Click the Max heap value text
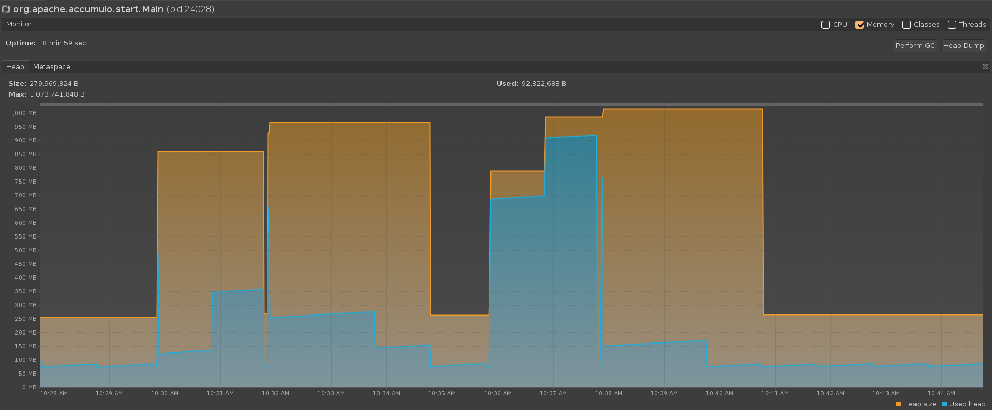Screen dimensions: 992x410 57,94
